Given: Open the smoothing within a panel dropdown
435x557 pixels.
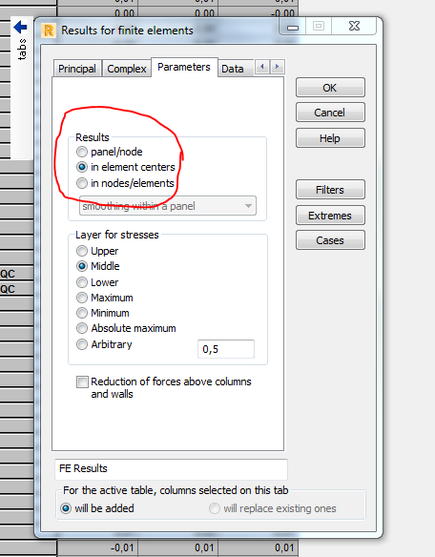Looking at the screenshot, I should 167,206.
